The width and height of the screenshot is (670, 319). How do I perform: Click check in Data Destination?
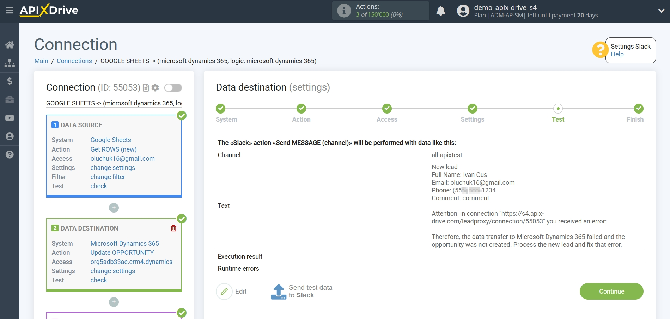(99, 280)
